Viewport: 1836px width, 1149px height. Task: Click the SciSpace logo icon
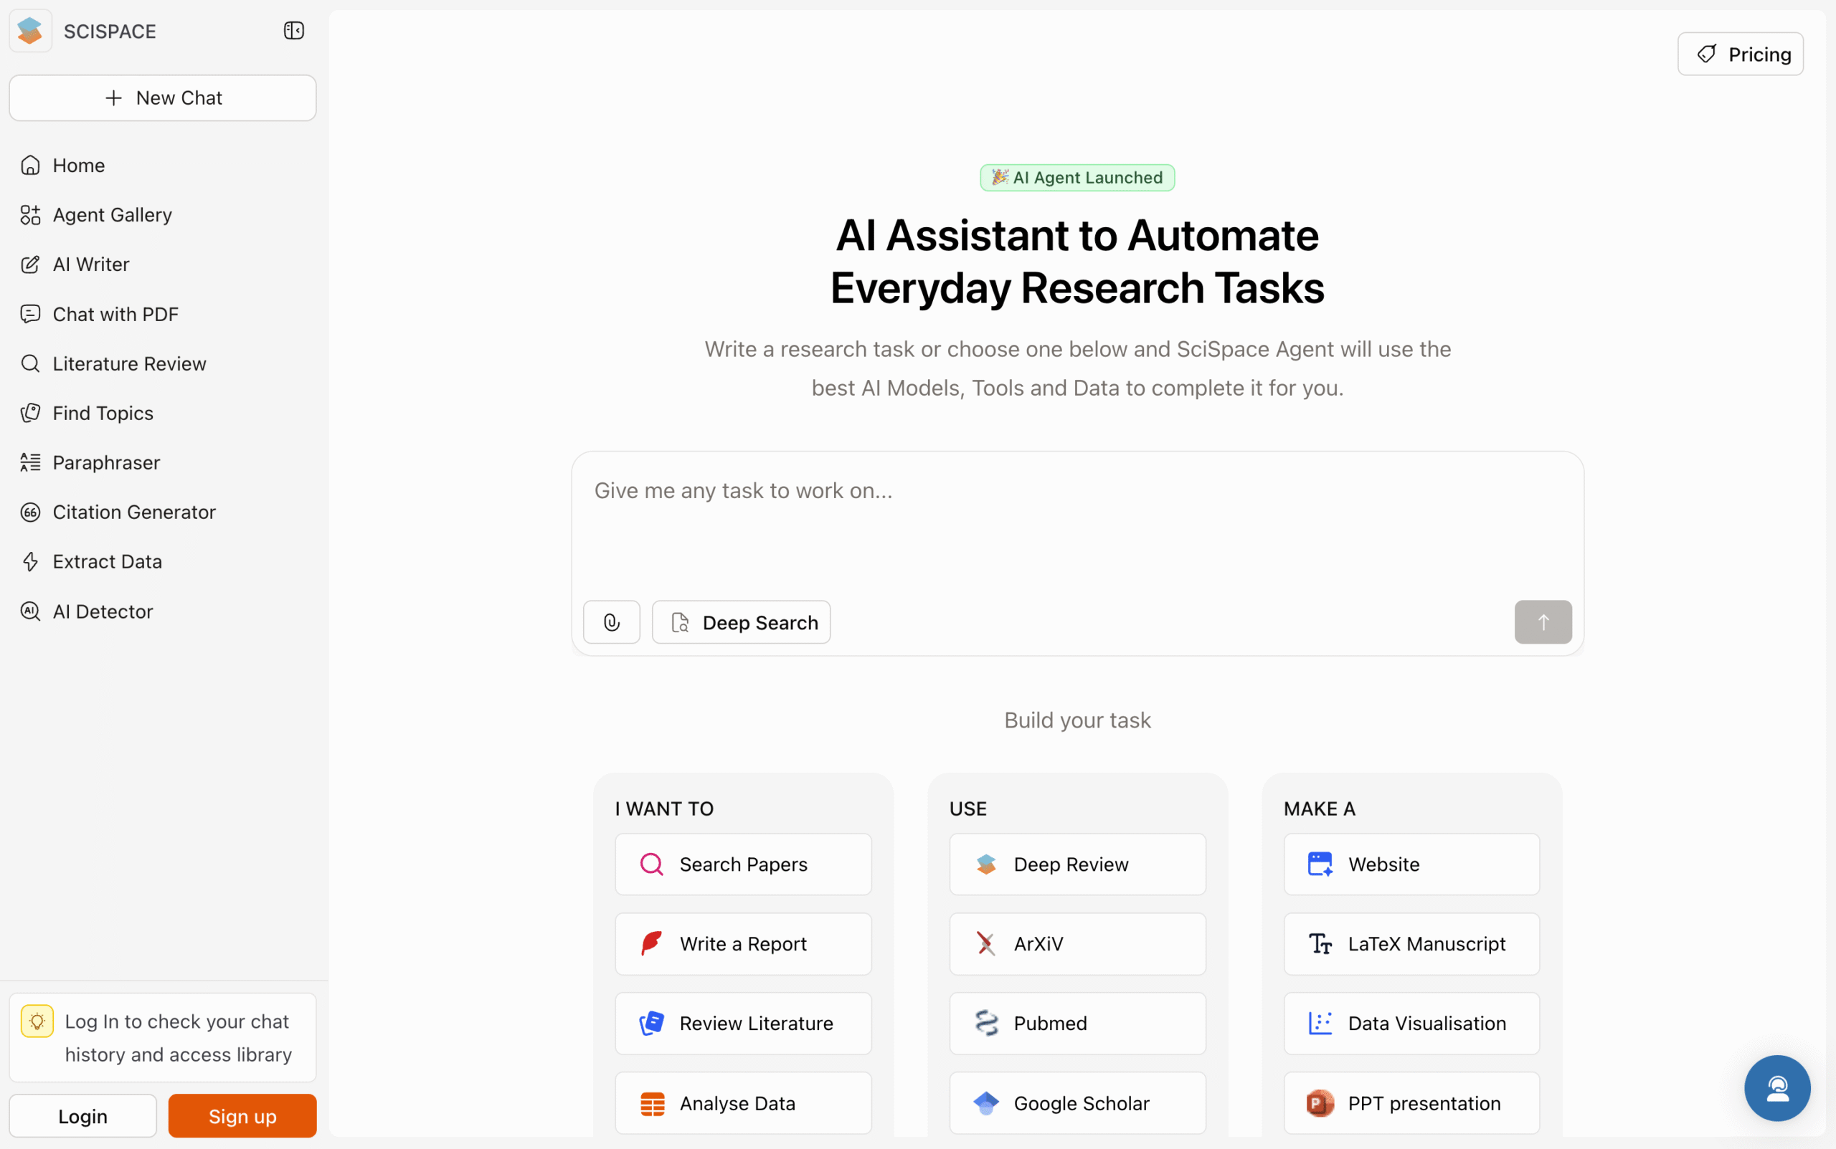(30, 31)
